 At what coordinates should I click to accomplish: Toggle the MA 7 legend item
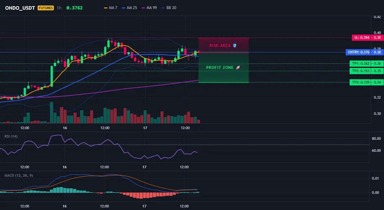111,8
